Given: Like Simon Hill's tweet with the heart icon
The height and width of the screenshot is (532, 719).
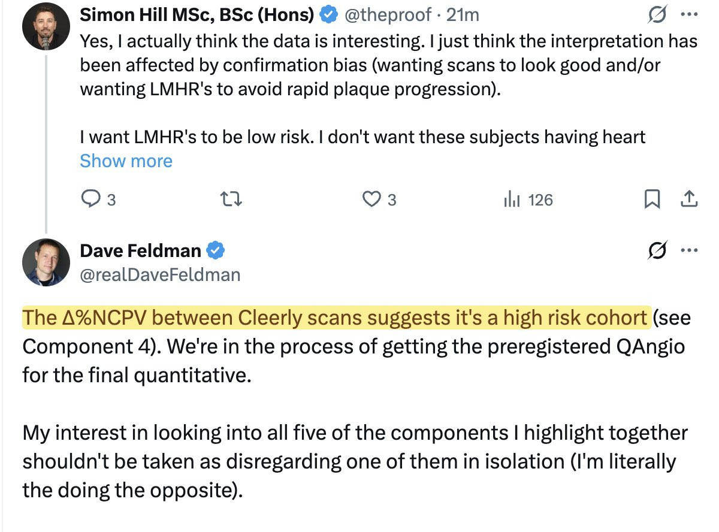Looking at the screenshot, I should coord(372,199).
